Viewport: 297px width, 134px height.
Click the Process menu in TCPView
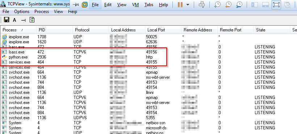pyautogui.click(x=42, y=12)
